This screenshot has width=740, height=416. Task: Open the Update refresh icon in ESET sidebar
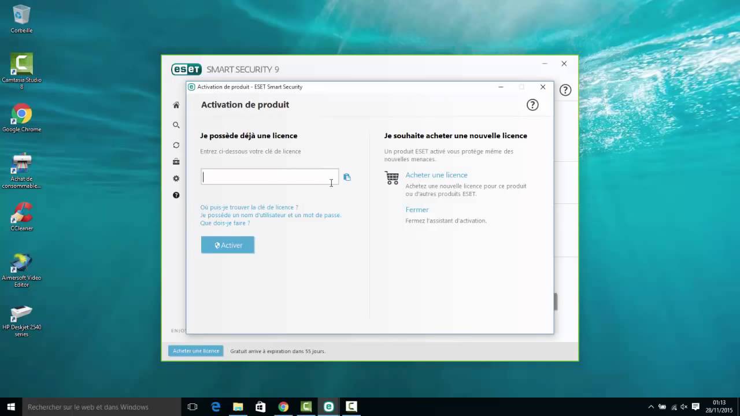[x=176, y=145]
